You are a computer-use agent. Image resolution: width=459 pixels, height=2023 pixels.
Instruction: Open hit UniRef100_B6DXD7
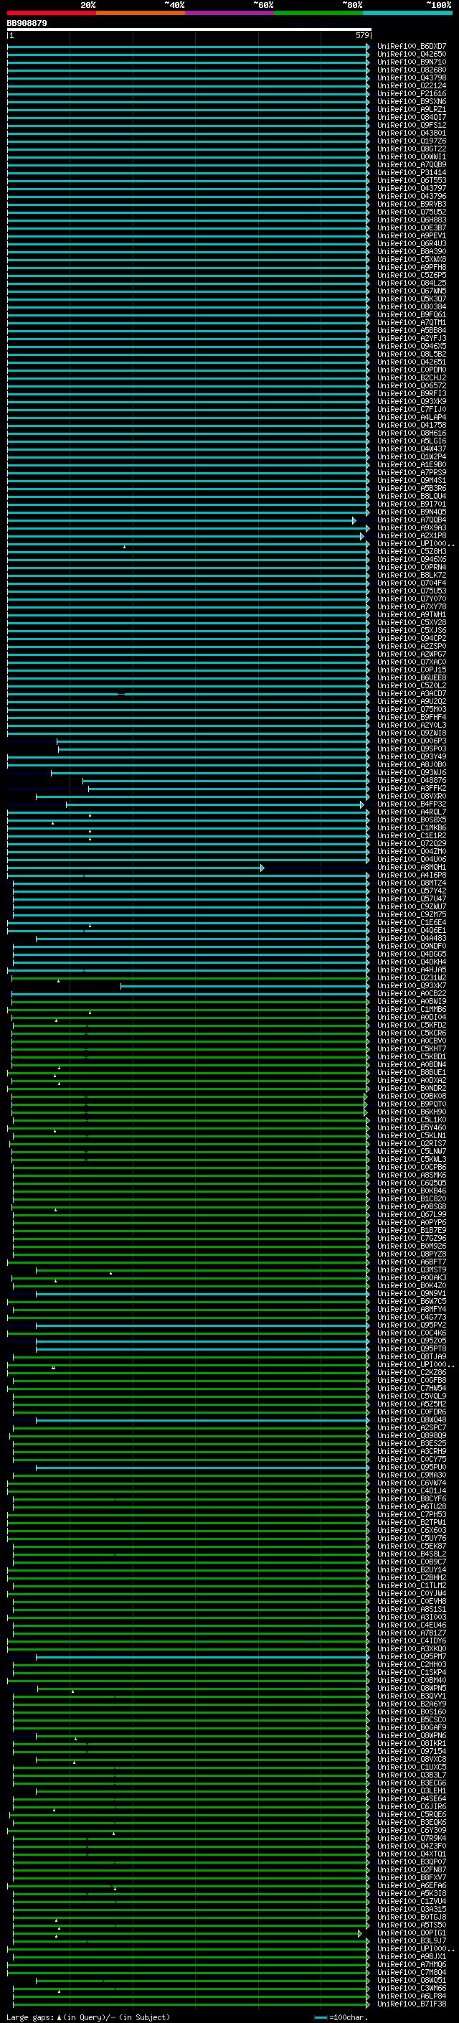(x=412, y=47)
